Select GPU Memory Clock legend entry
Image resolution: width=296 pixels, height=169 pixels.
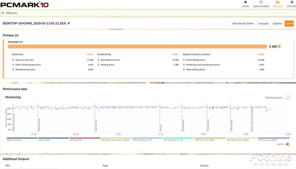tap(242, 139)
